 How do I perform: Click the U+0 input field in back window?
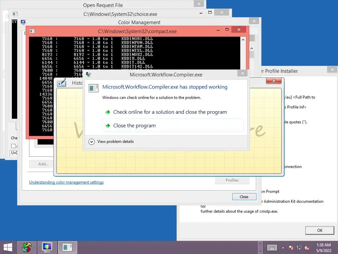[14, 153]
